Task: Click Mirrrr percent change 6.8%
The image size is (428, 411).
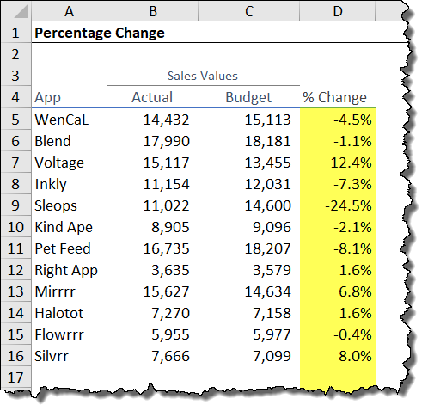Action: (x=338, y=291)
